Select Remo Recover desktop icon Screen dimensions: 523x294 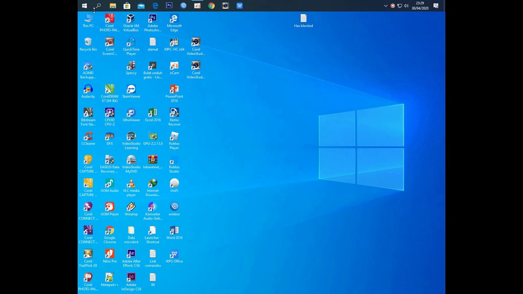tap(174, 117)
